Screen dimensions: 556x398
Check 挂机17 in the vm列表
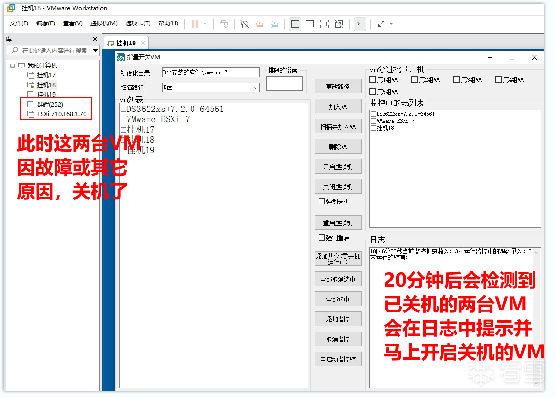(x=124, y=130)
